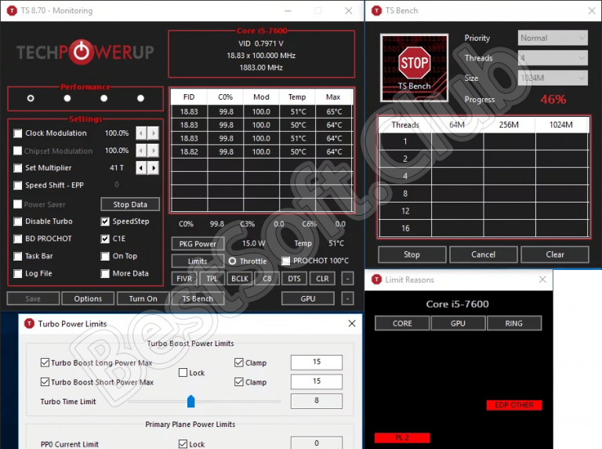Toggle Speed Shift - EPP checkbox
Screen dimensions: 602x449
pos(18,185)
